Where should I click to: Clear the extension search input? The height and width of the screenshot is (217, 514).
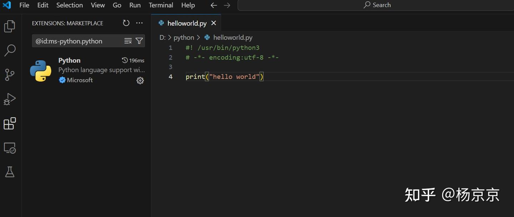tap(128, 41)
